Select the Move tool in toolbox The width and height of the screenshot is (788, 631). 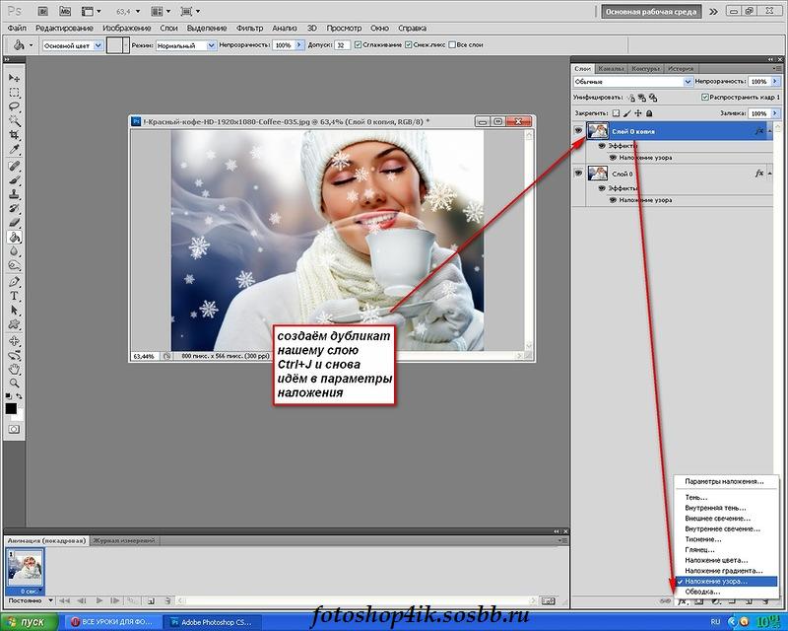click(14, 77)
